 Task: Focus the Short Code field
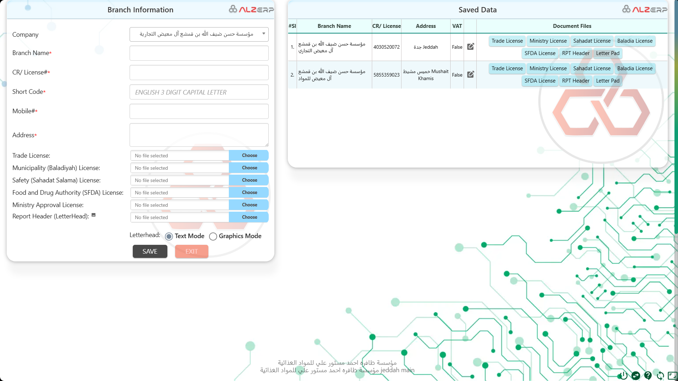[199, 92]
